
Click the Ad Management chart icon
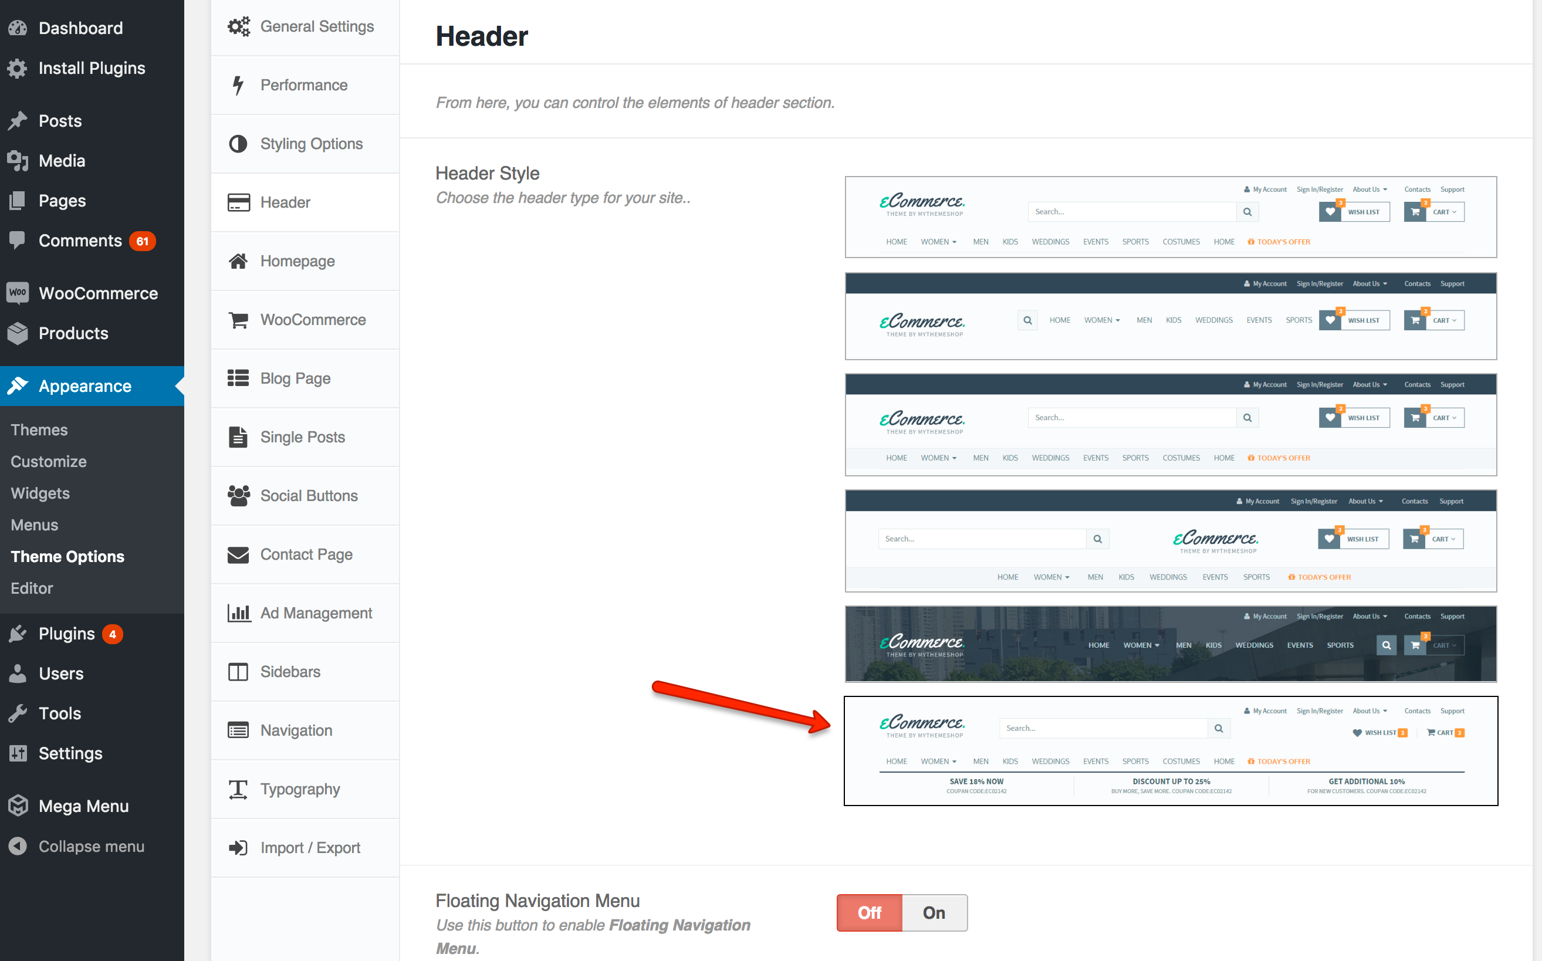click(238, 613)
